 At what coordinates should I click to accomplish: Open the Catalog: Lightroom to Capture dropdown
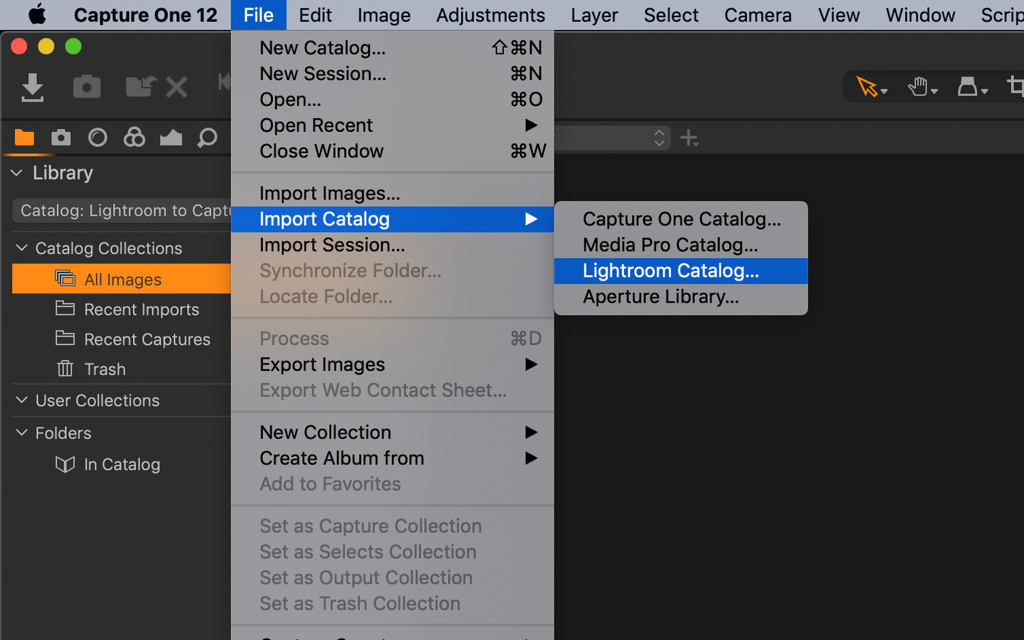pos(122,210)
